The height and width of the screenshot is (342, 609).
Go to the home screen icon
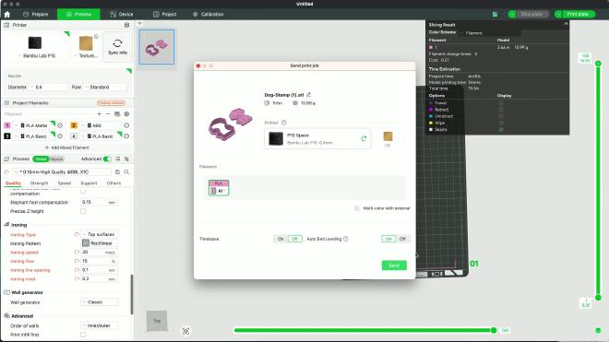pos(7,15)
